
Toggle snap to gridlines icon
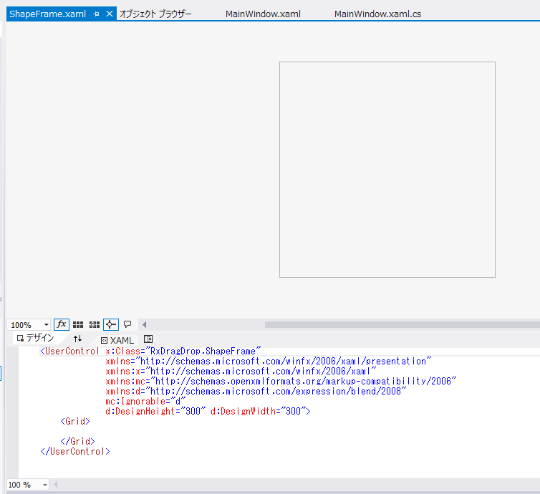point(95,324)
